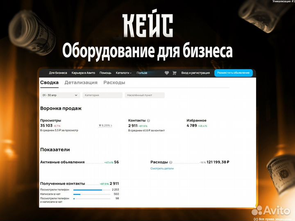Click the Посмотрели телефон progress bar

point(92,190)
